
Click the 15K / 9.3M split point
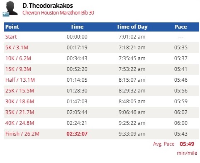[x=18, y=69]
